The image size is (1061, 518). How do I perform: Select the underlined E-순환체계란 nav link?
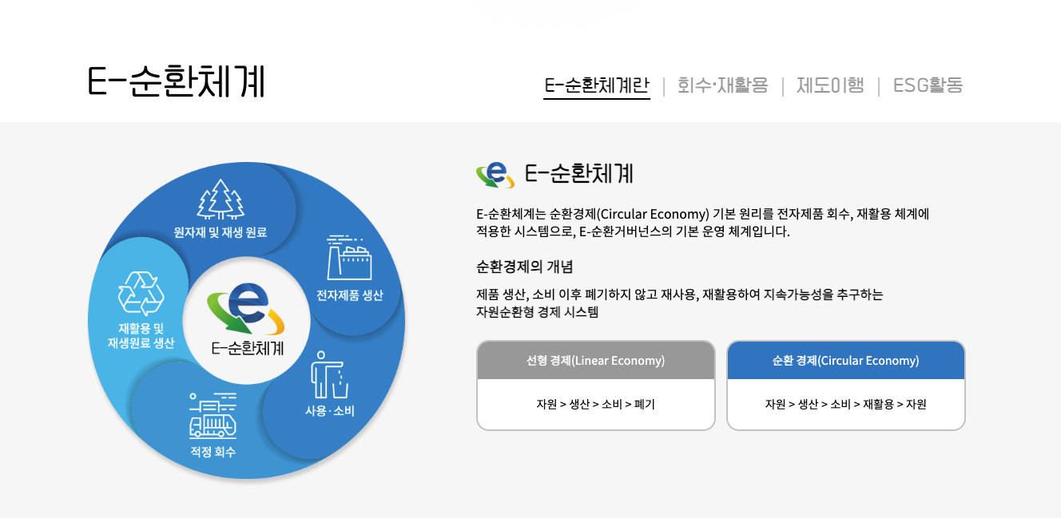click(x=597, y=82)
